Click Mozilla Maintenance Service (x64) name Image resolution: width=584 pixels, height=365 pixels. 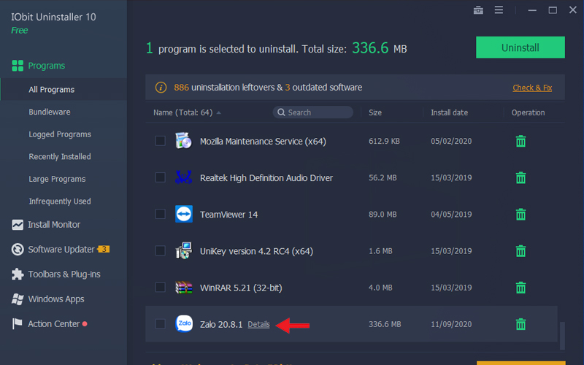tap(263, 142)
